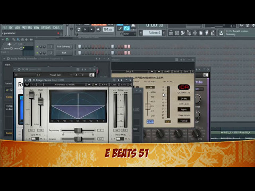The width and height of the screenshot is (255, 191).
Task: Click the IDR button in UltraMaximizer
Action: click(x=184, y=87)
